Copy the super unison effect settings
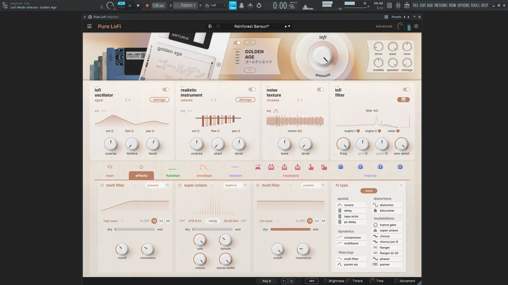508x285 pixels. [246, 185]
